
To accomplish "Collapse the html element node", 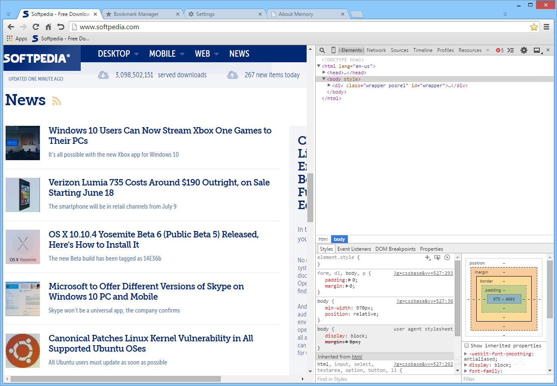I will (319, 66).
